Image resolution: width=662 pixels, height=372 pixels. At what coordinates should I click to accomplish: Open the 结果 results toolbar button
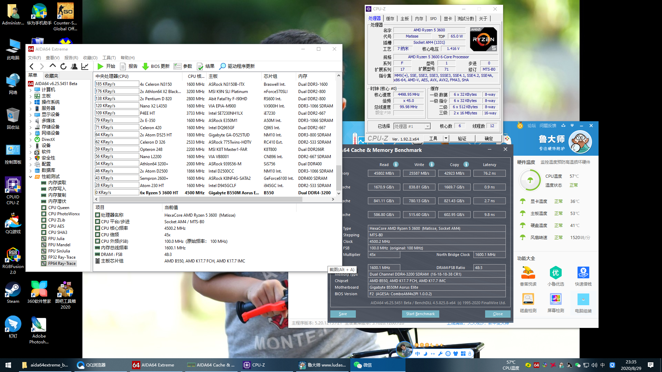[x=205, y=66]
